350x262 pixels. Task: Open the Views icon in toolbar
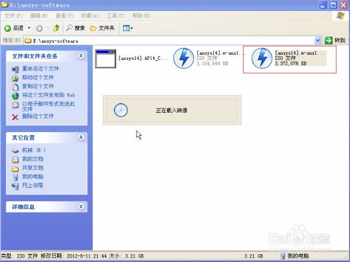[x=126, y=28]
